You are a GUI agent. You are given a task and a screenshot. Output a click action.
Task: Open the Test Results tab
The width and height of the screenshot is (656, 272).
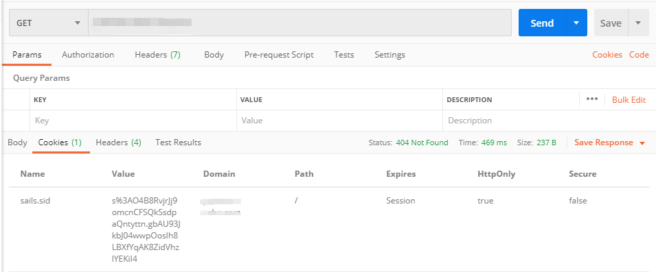pos(178,143)
